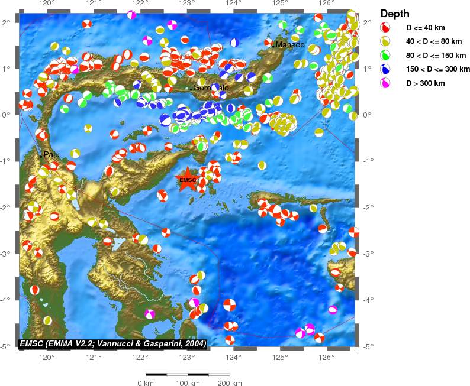The height and width of the screenshot is (386, 470).
Task: Select the blue 150-300 km legend beachball
Action: 385,69
